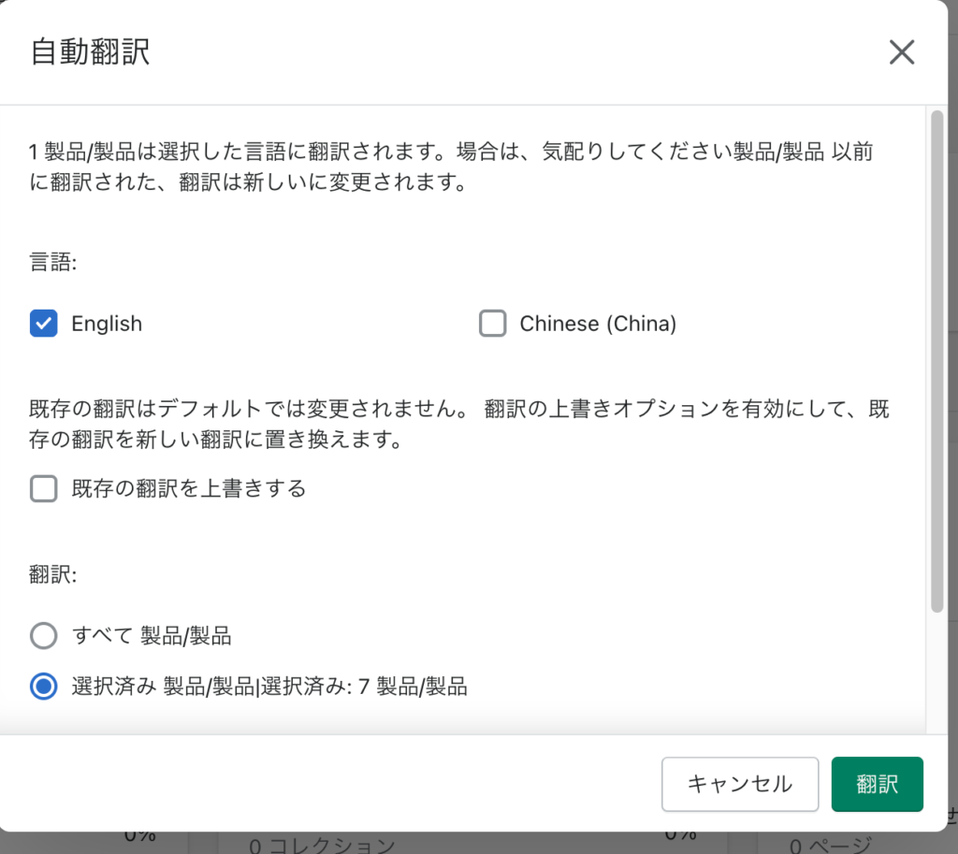The width and height of the screenshot is (958, 854).
Task: Select the すべて 製品/製品 radio button
Action: pos(44,637)
